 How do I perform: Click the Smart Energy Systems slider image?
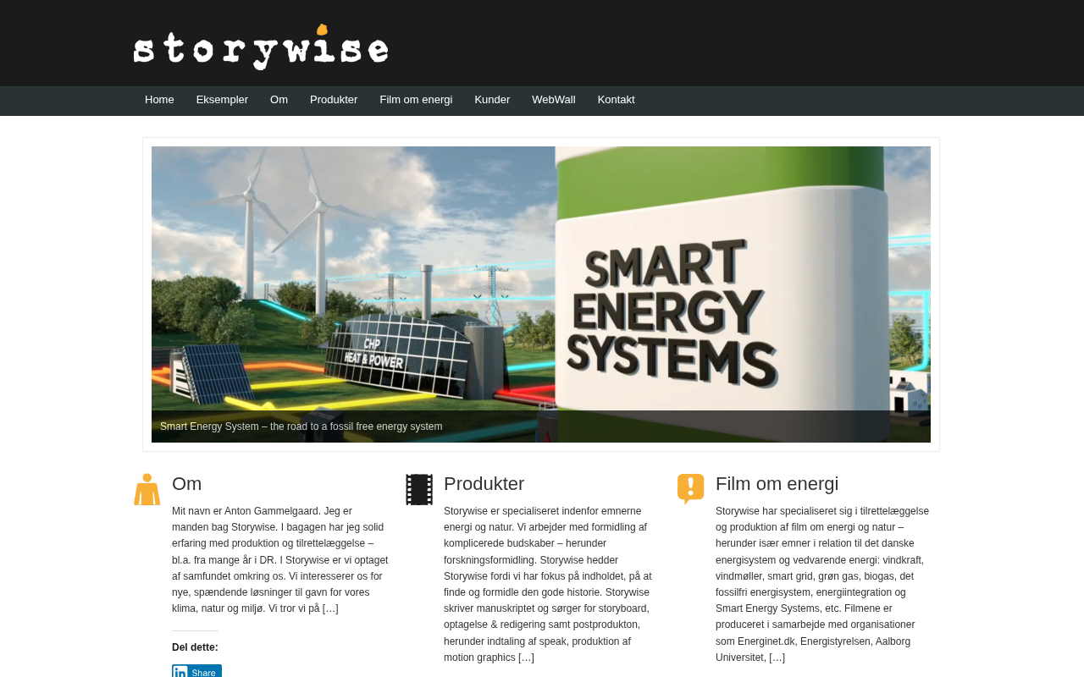[x=541, y=294]
